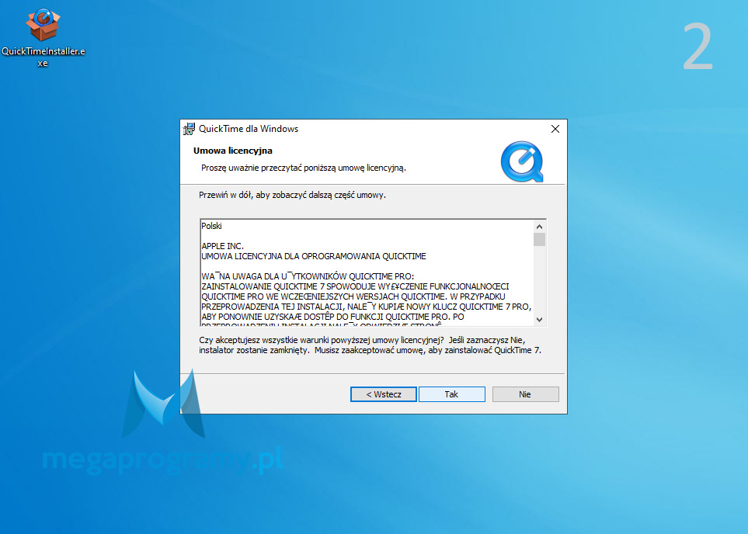Viewport: 748px width, 534px height.
Task: Click the "Polski" line in the license text
Action: point(212,226)
